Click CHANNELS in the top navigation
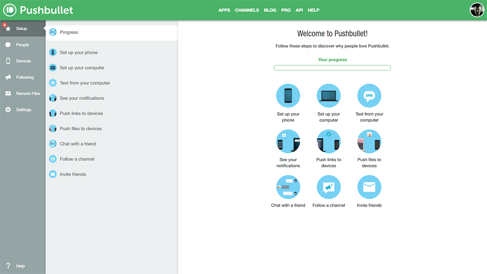This screenshot has height=274, width=487. [247, 10]
